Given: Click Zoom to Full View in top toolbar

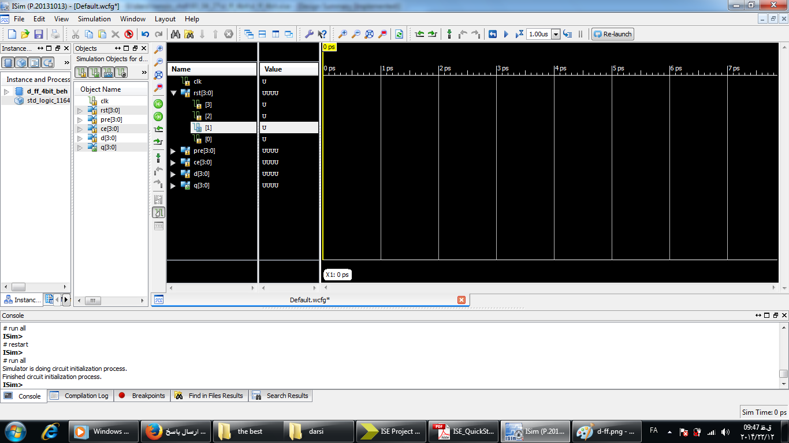Looking at the screenshot, I should click(x=370, y=34).
